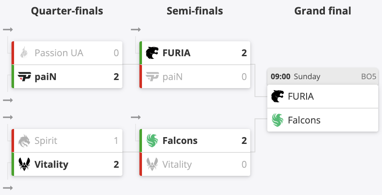Click the greyed paiN logo in semi-finals
This screenshot has width=382, height=195.
pyautogui.click(x=152, y=77)
